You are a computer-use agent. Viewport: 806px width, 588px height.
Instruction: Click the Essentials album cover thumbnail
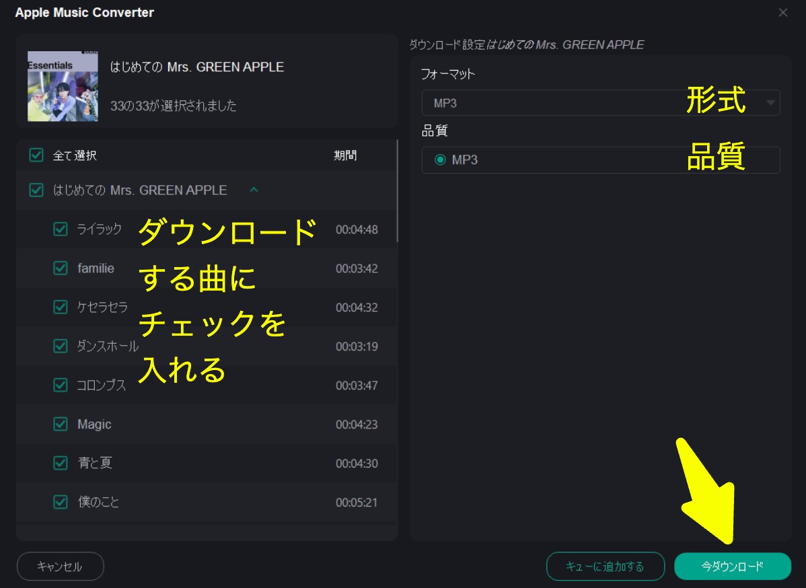[63, 86]
